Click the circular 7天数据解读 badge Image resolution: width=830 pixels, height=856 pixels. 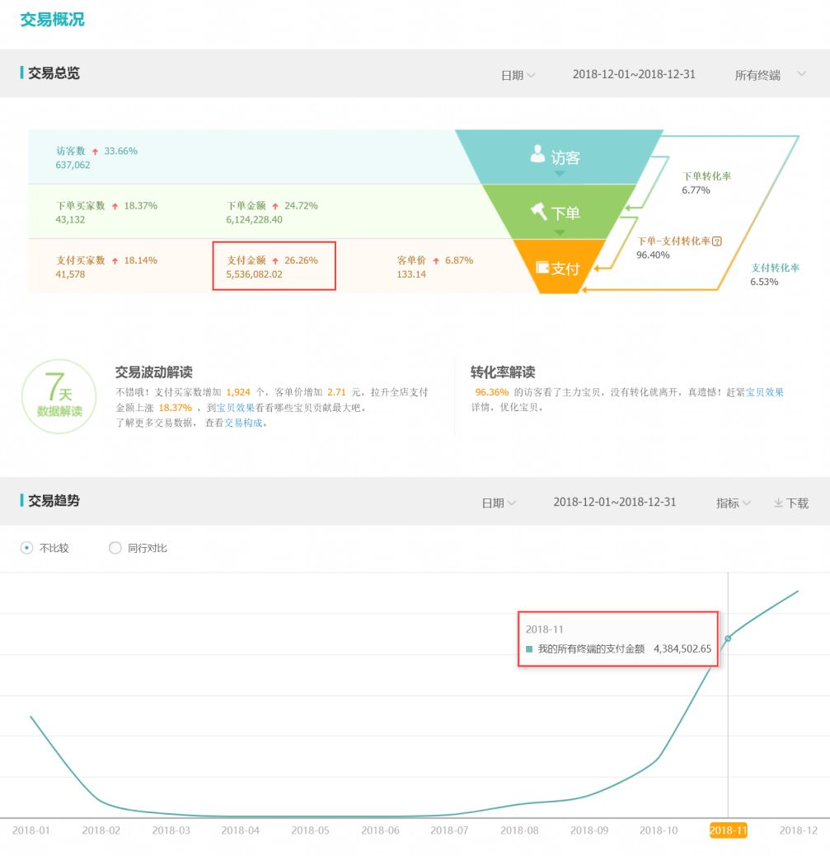pyautogui.click(x=58, y=396)
